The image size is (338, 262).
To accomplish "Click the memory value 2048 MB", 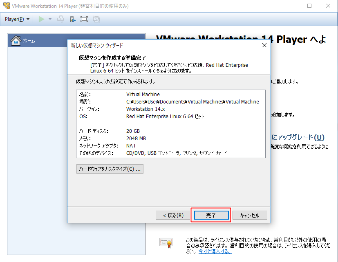I will pos(136,139).
